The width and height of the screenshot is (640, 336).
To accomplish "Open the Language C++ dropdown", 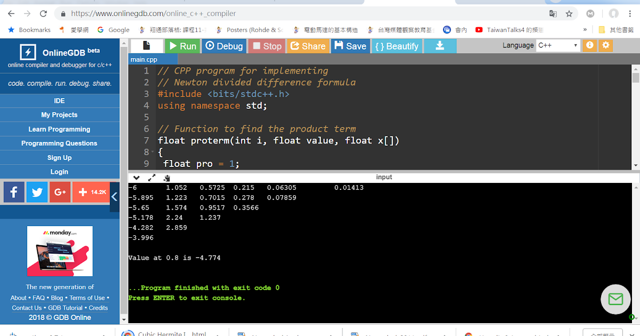I will pos(558,45).
